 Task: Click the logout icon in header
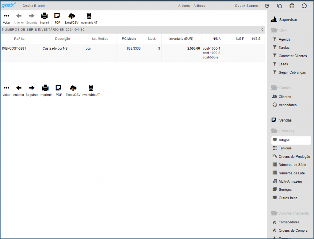click(267, 6)
